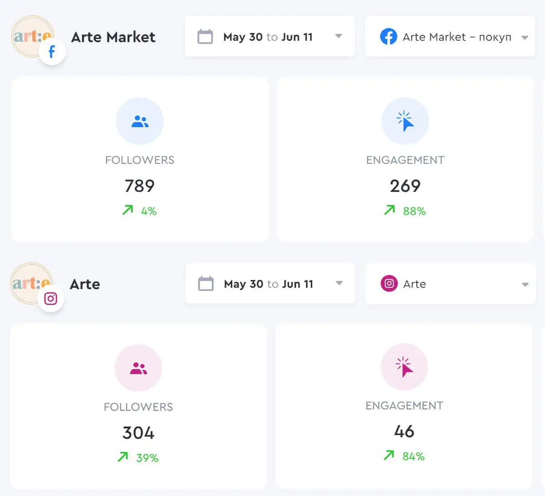This screenshot has height=496, width=545.
Task: Open the Arte Instagram account dropdown
Action: pos(525,284)
